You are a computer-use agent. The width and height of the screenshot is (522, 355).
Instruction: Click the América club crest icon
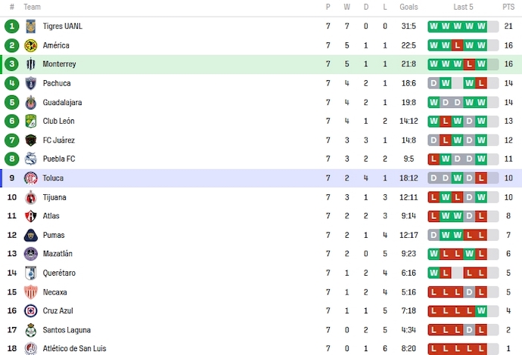tap(31, 45)
